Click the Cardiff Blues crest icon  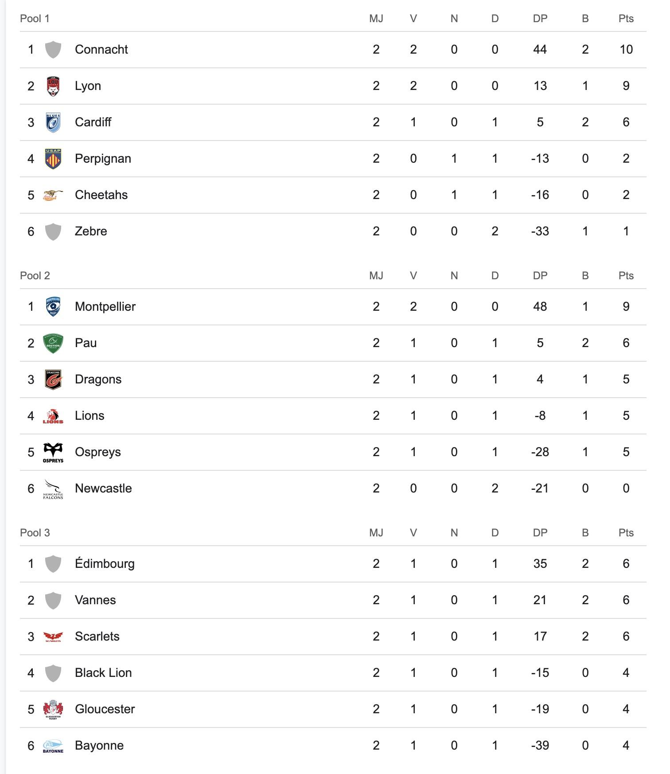[x=53, y=122]
